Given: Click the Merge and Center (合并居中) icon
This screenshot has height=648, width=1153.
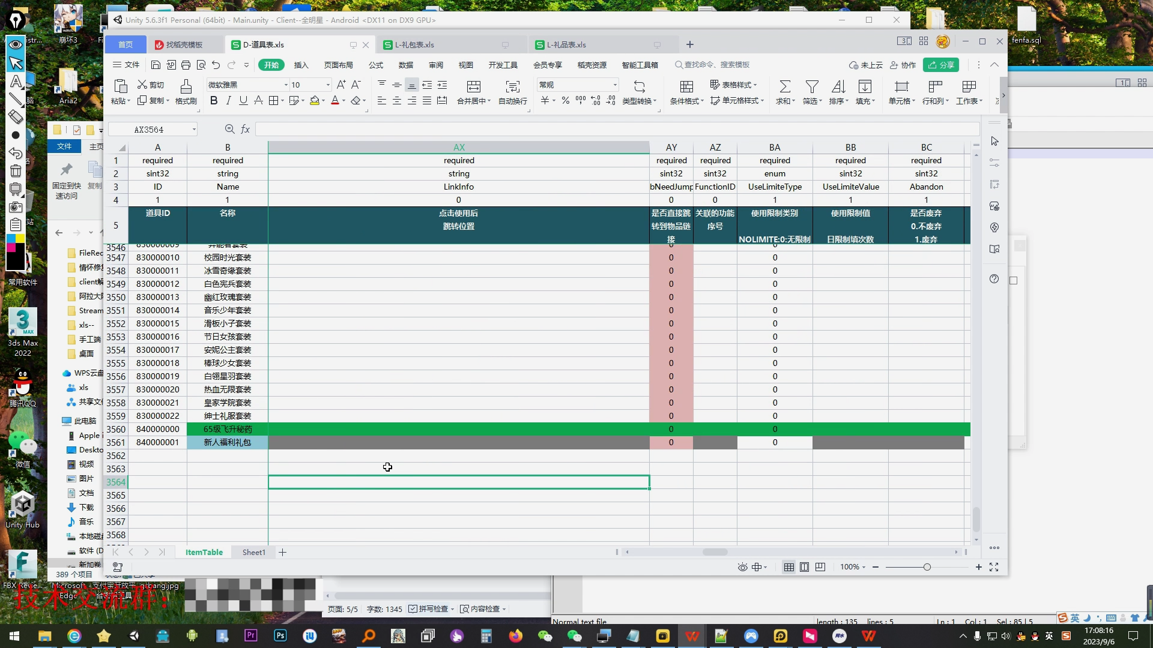Looking at the screenshot, I should pyautogui.click(x=473, y=87).
